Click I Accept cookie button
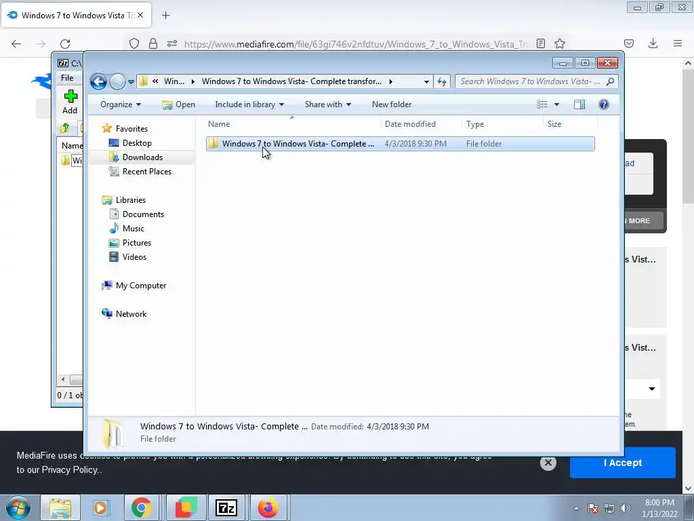This screenshot has height=521, width=694. tap(622, 463)
